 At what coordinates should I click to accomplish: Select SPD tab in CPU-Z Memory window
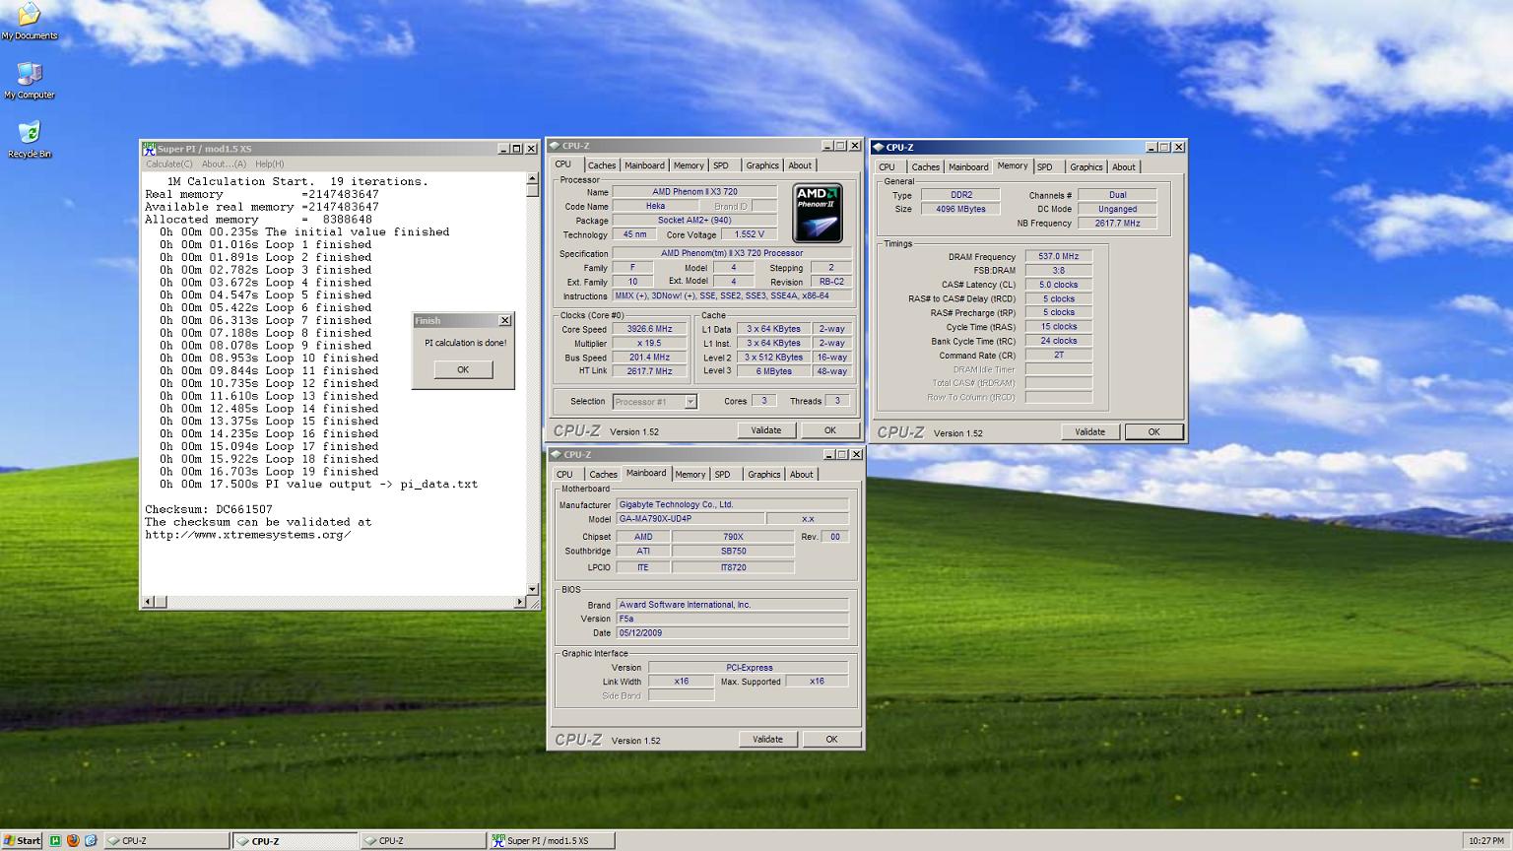[1045, 167]
